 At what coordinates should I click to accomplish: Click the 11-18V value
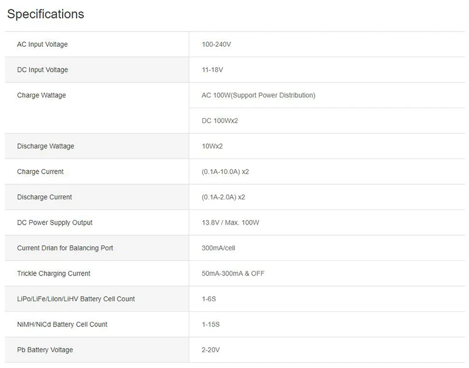(212, 70)
